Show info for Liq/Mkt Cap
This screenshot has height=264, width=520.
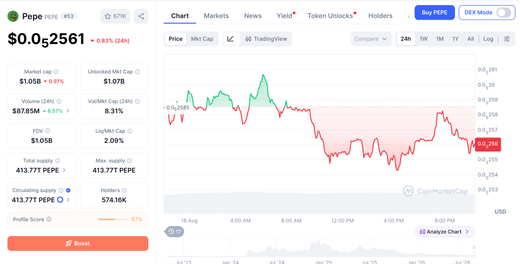[130, 131]
